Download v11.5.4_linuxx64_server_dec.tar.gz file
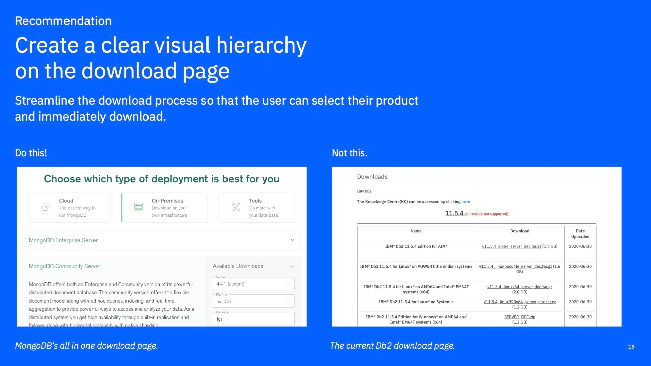This screenshot has width=651, height=366. coord(519,287)
